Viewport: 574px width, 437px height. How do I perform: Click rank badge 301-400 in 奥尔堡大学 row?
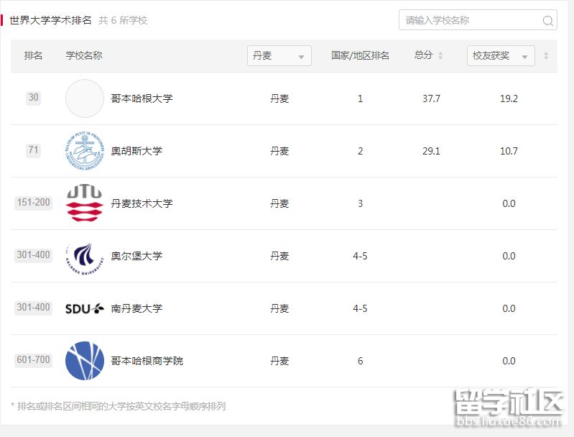click(x=33, y=254)
